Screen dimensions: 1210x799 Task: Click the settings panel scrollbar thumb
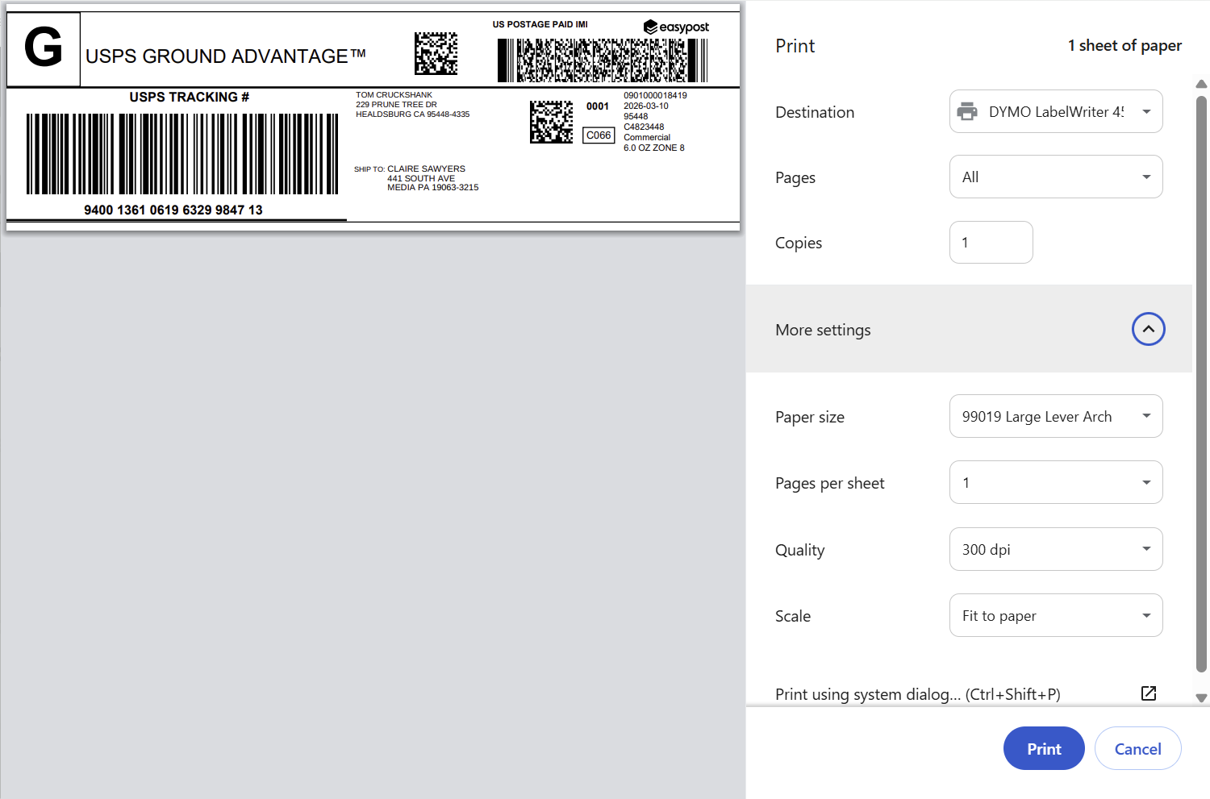pos(1201,384)
